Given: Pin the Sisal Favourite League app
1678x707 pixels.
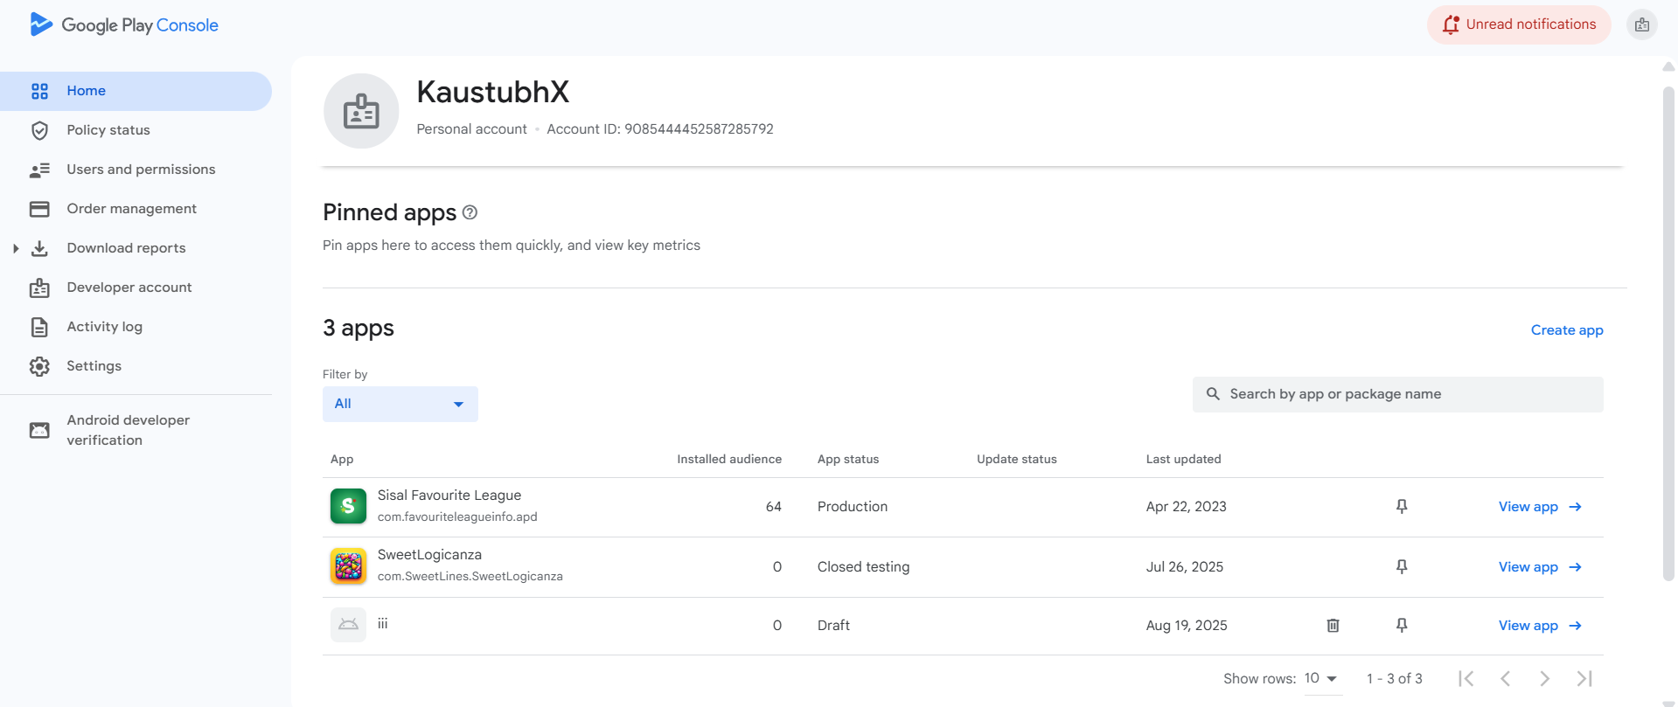Looking at the screenshot, I should pos(1402,507).
